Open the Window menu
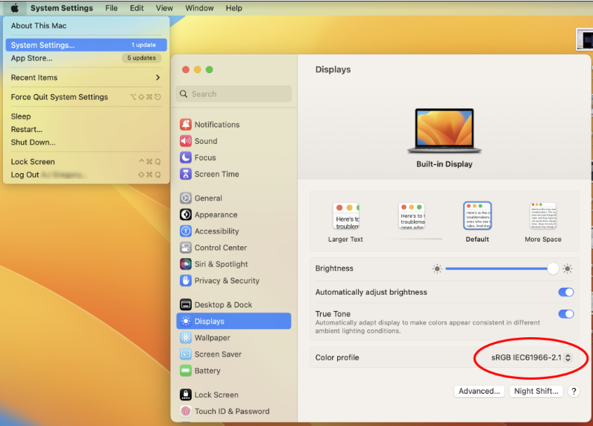 coord(199,8)
